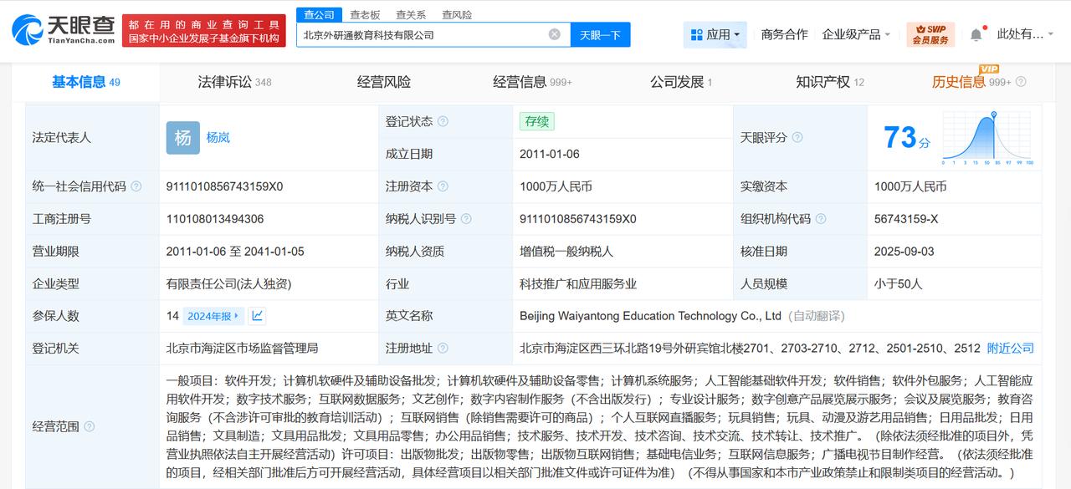Click the 核准日期 value 2025-09-03
The width and height of the screenshot is (1071, 489).
[904, 251]
